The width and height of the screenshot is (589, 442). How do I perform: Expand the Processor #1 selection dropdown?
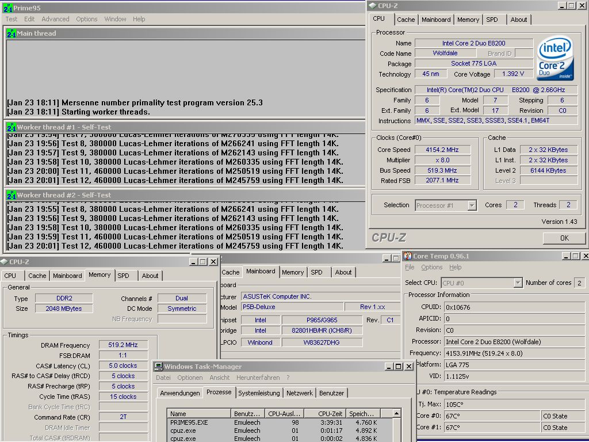[x=472, y=205]
